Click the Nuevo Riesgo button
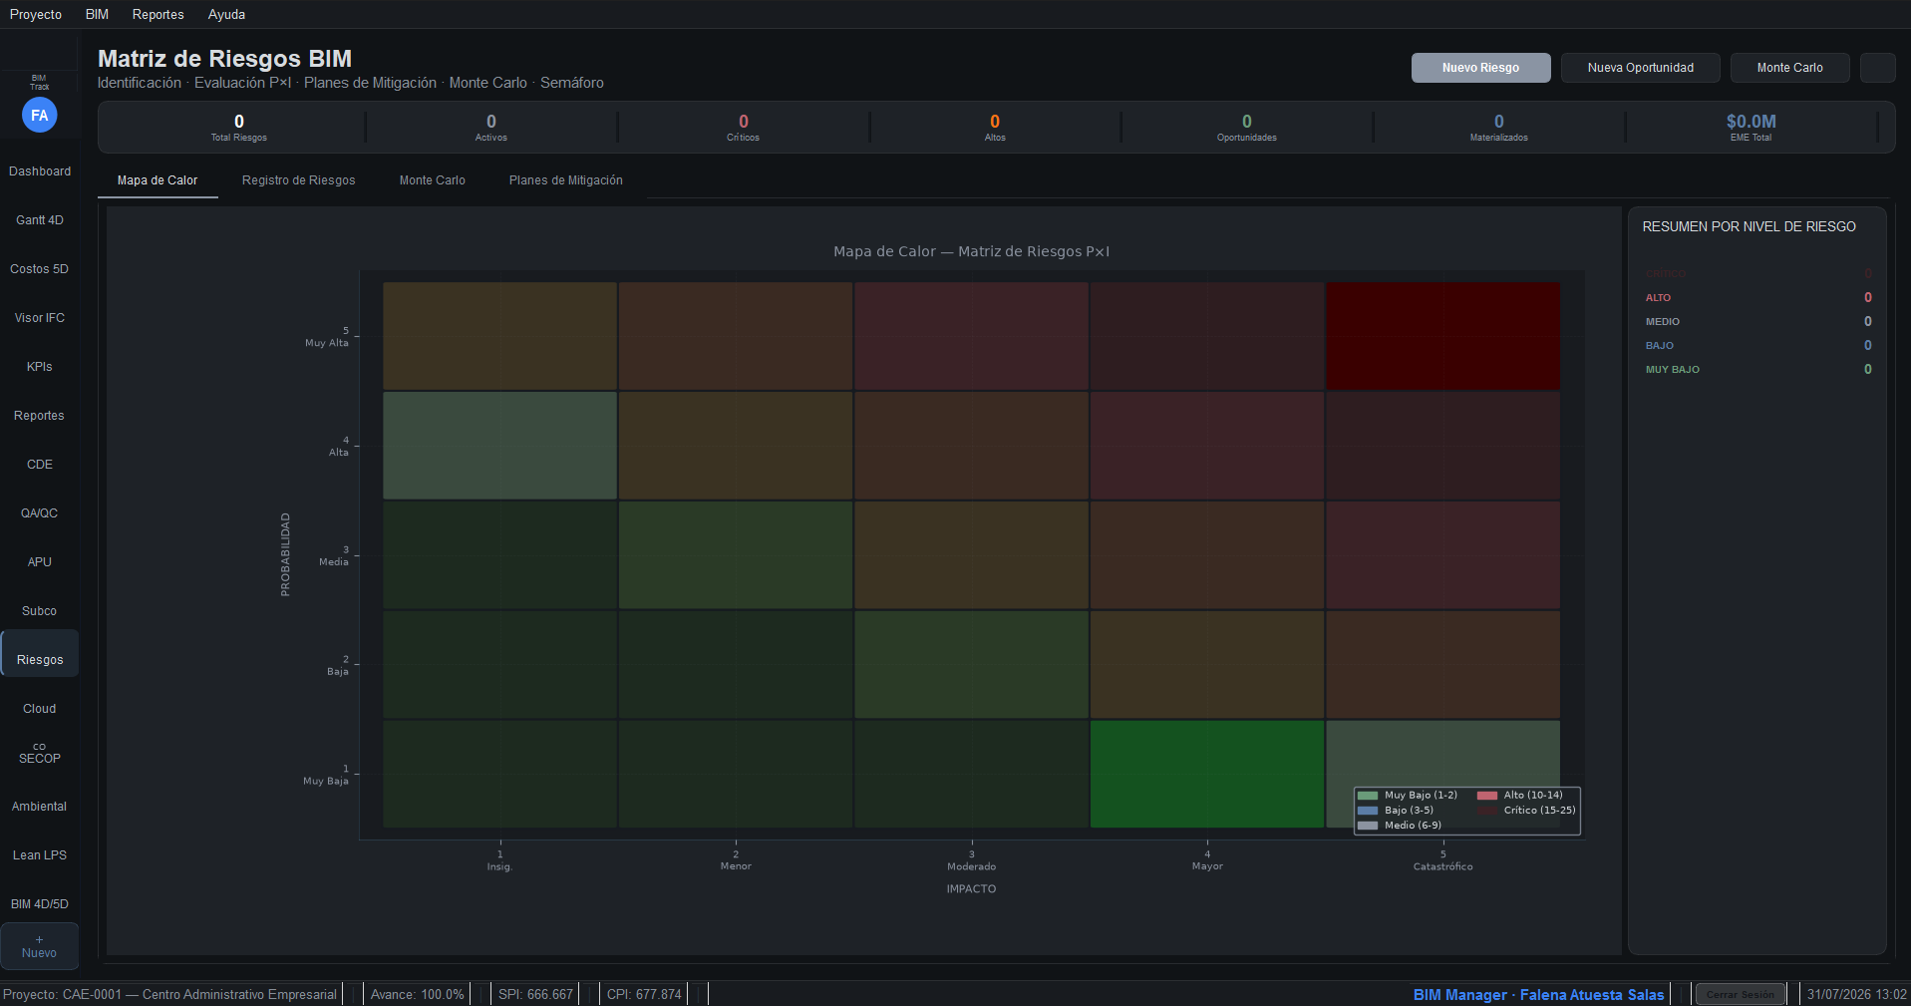 [x=1481, y=68]
